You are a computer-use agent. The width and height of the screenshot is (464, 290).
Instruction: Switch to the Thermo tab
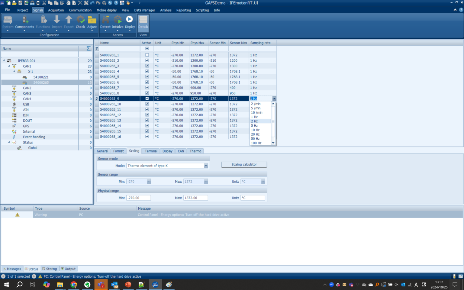[195, 151]
